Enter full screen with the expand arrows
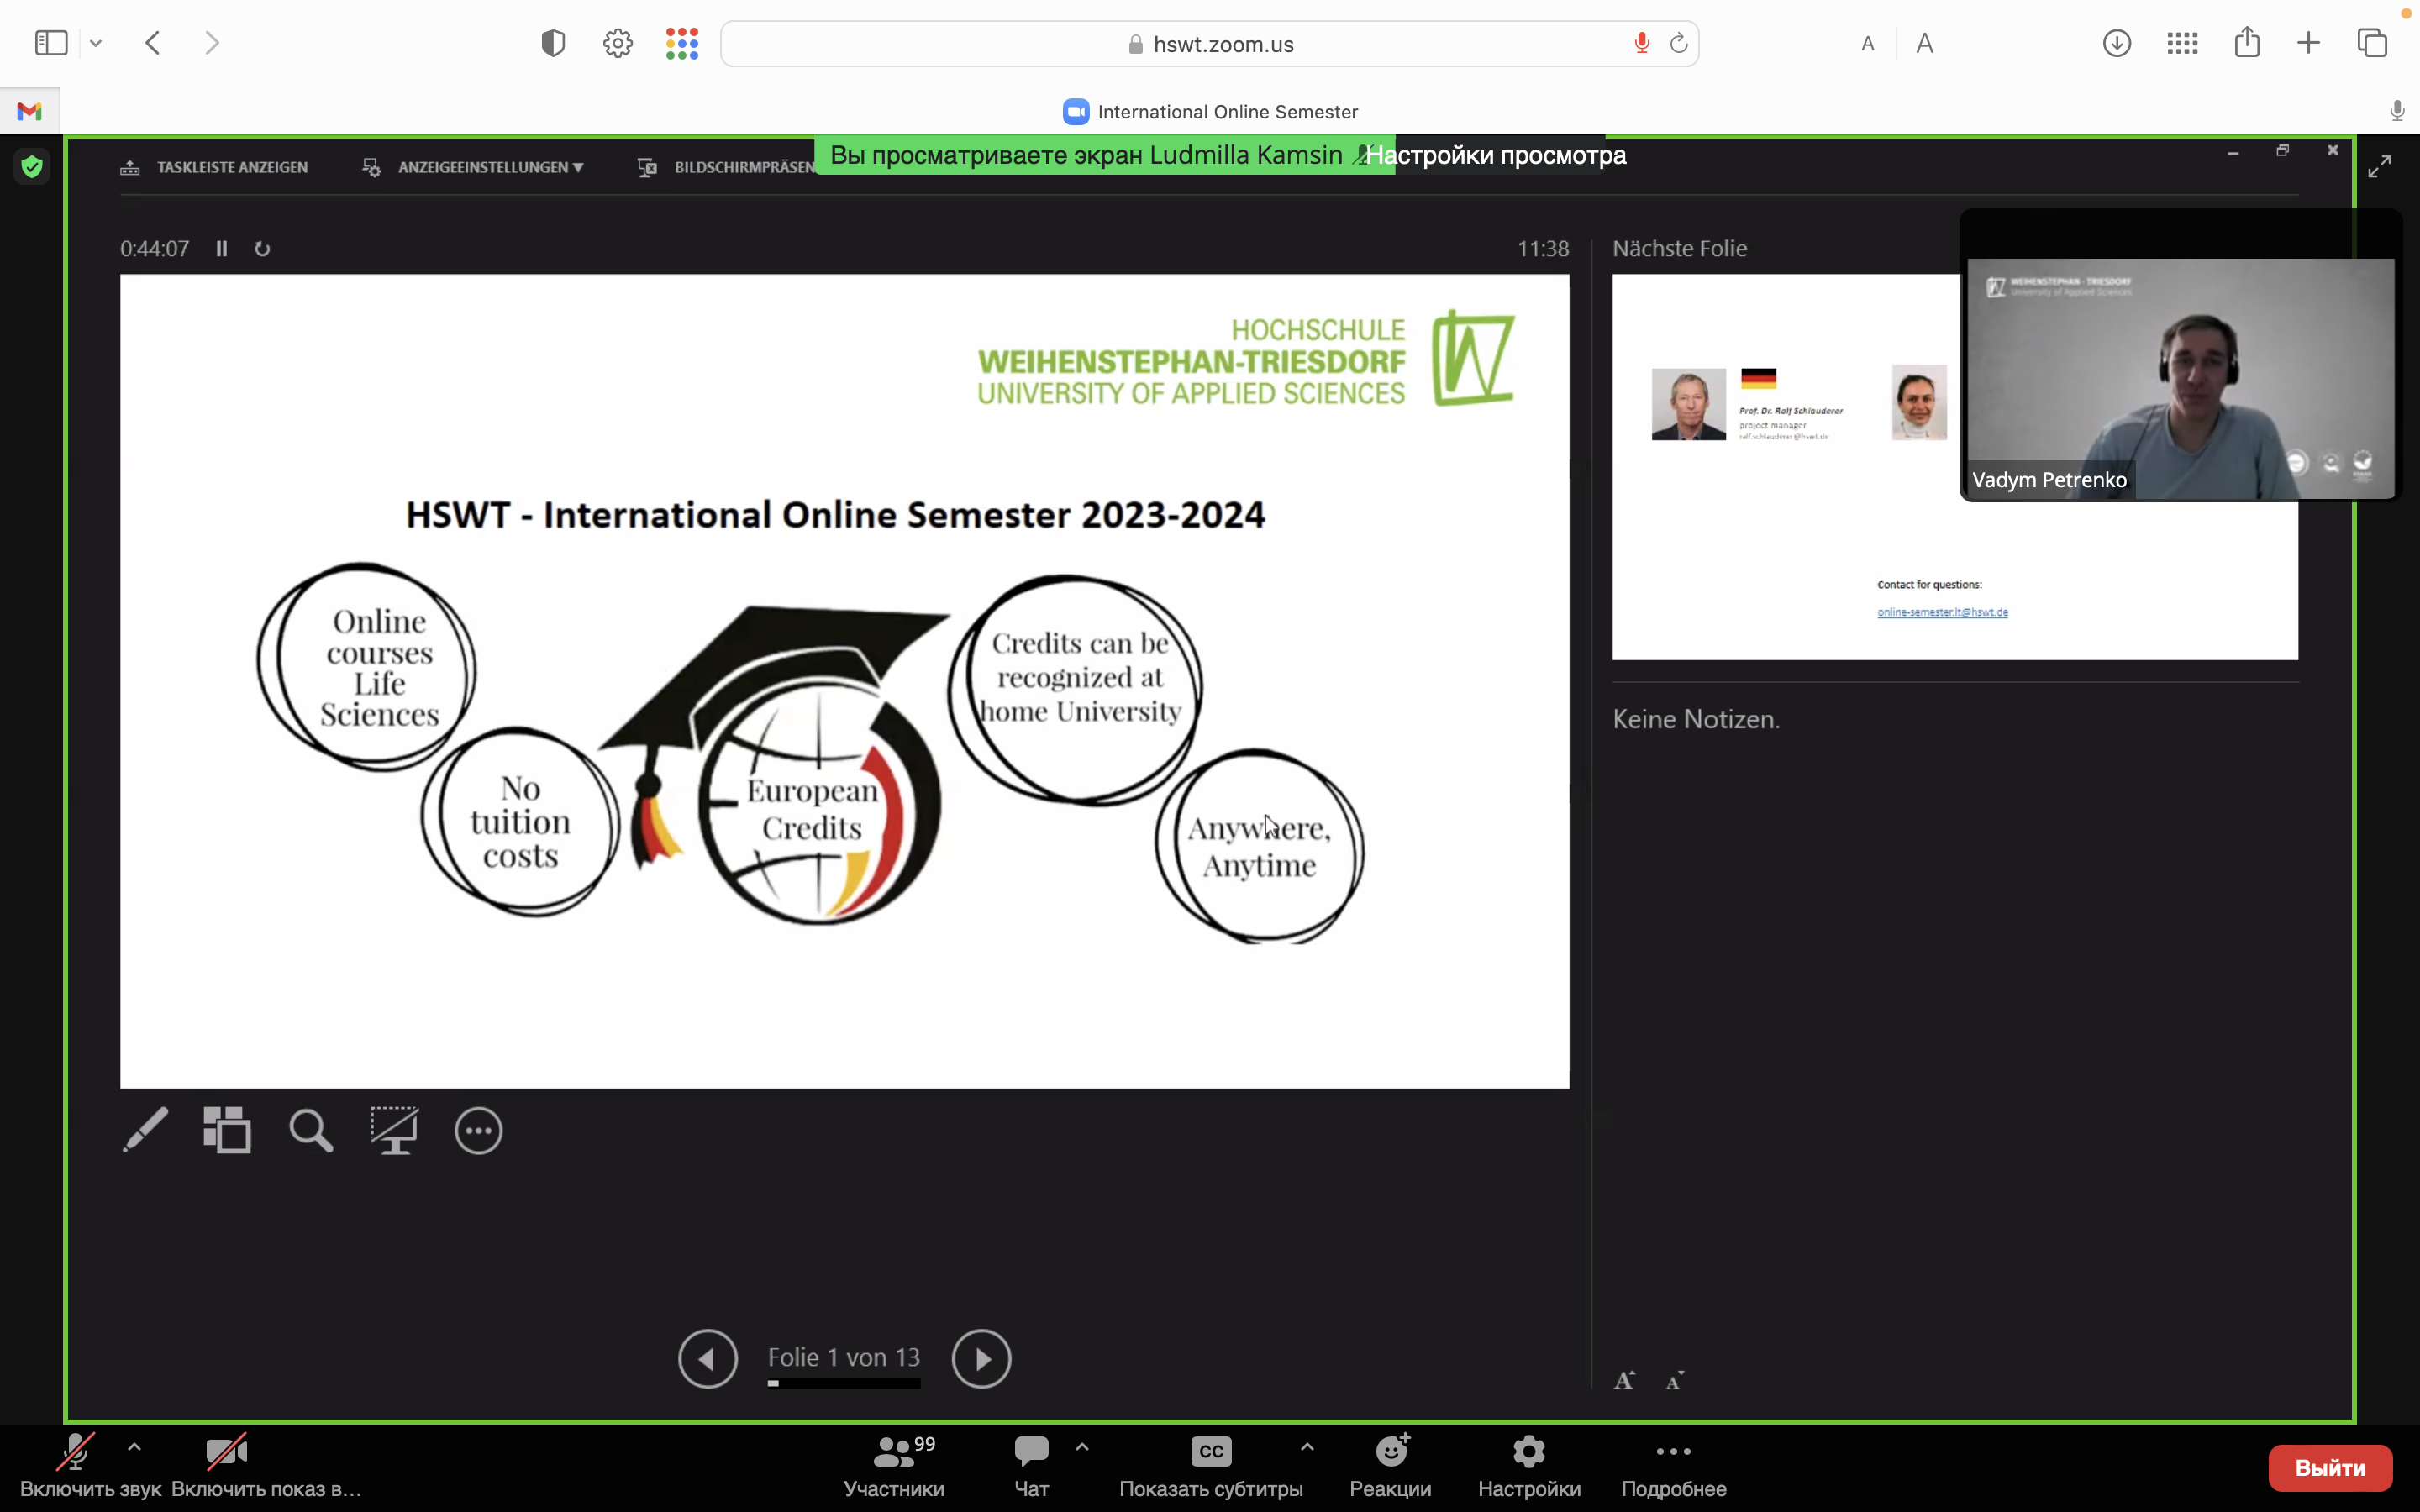 coord(2379,166)
